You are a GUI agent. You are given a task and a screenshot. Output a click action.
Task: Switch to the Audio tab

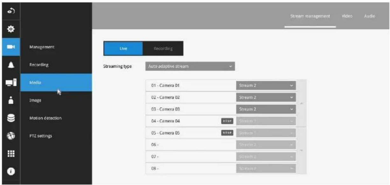tap(370, 16)
